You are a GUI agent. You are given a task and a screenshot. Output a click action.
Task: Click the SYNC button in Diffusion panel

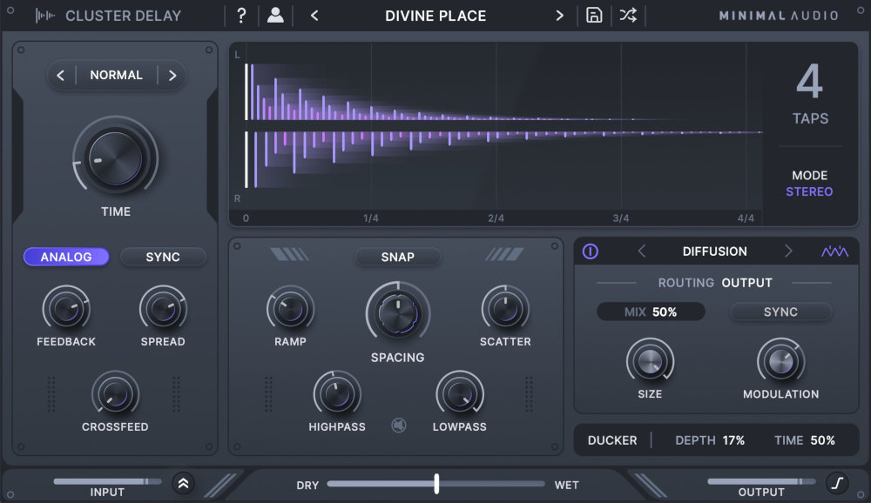[x=780, y=312]
